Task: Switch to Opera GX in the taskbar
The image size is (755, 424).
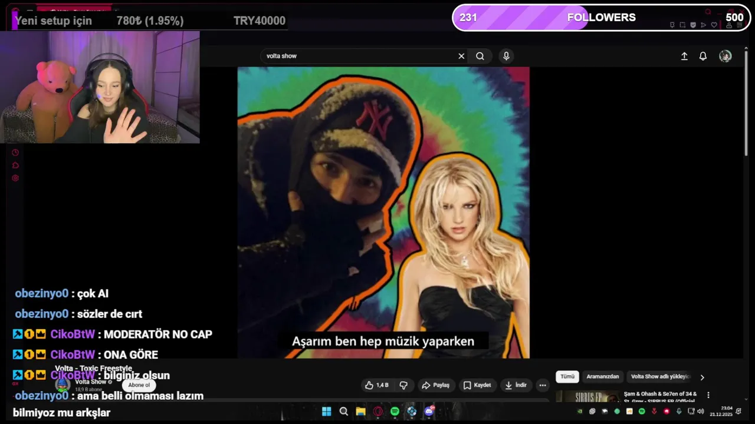Action: [x=377, y=412]
